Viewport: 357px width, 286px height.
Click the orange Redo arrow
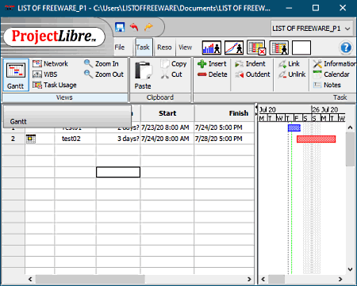148,27
